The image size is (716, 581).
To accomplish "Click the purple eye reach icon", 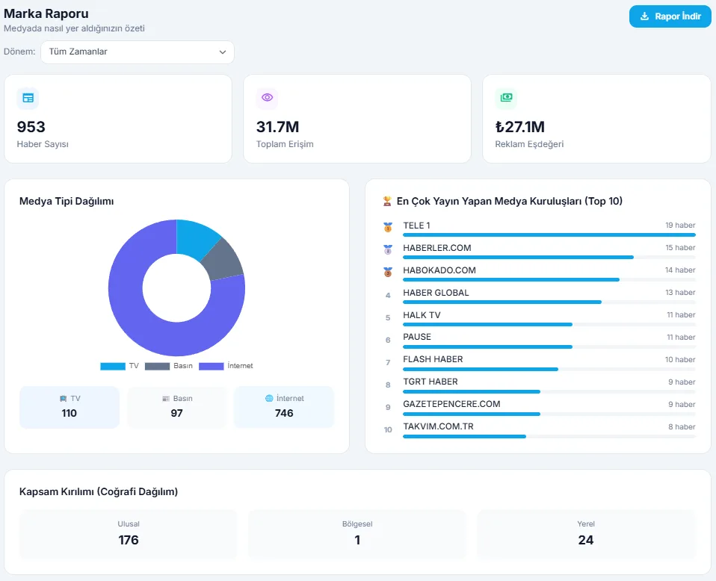I will [x=267, y=98].
